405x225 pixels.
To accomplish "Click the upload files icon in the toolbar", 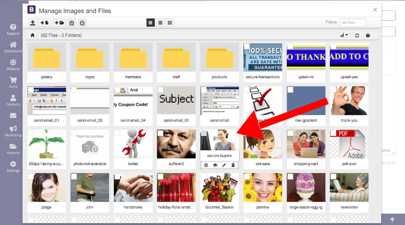I will (x=33, y=22).
